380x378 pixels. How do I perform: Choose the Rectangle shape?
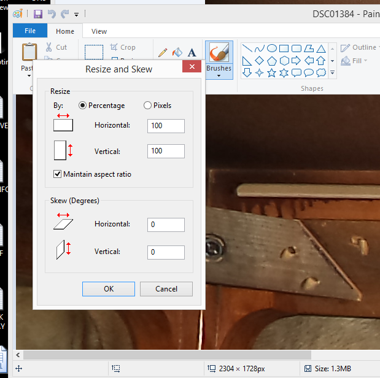pos(284,48)
